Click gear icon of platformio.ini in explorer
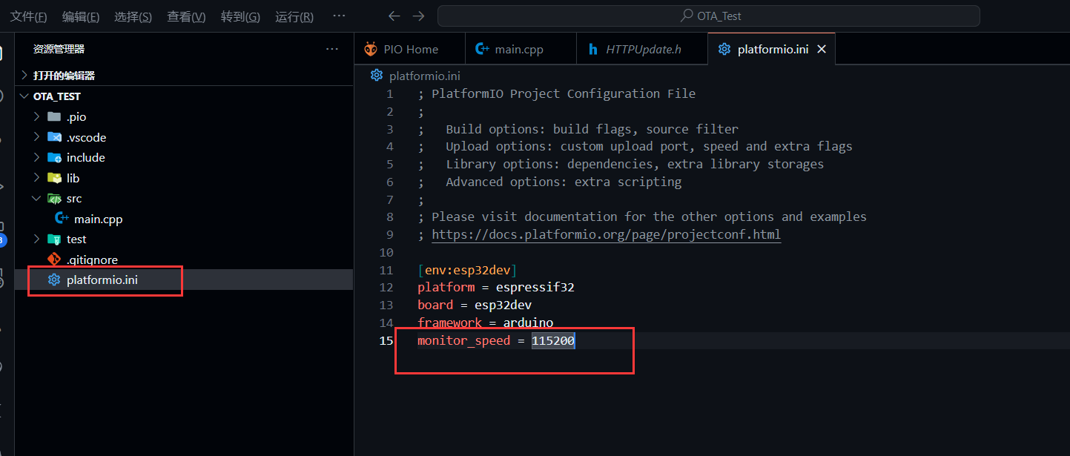The height and width of the screenshot is (456, 1070). pyautogui.click(x=54, y=280)
